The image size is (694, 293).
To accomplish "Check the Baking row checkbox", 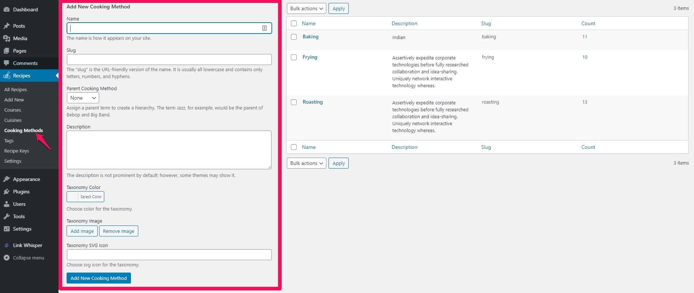I will pyautogui.click(x=294, y=36).
